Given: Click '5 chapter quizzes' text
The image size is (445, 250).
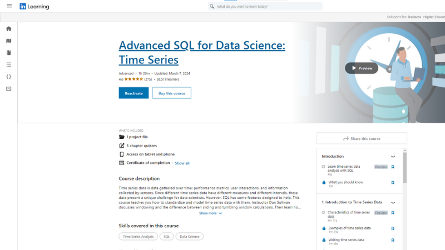Looking at the screenshot, I should point(142,146).
